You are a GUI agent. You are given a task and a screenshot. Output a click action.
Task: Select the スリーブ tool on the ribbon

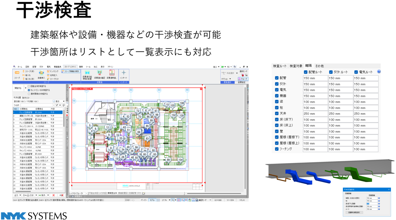[x=18, y=75]
